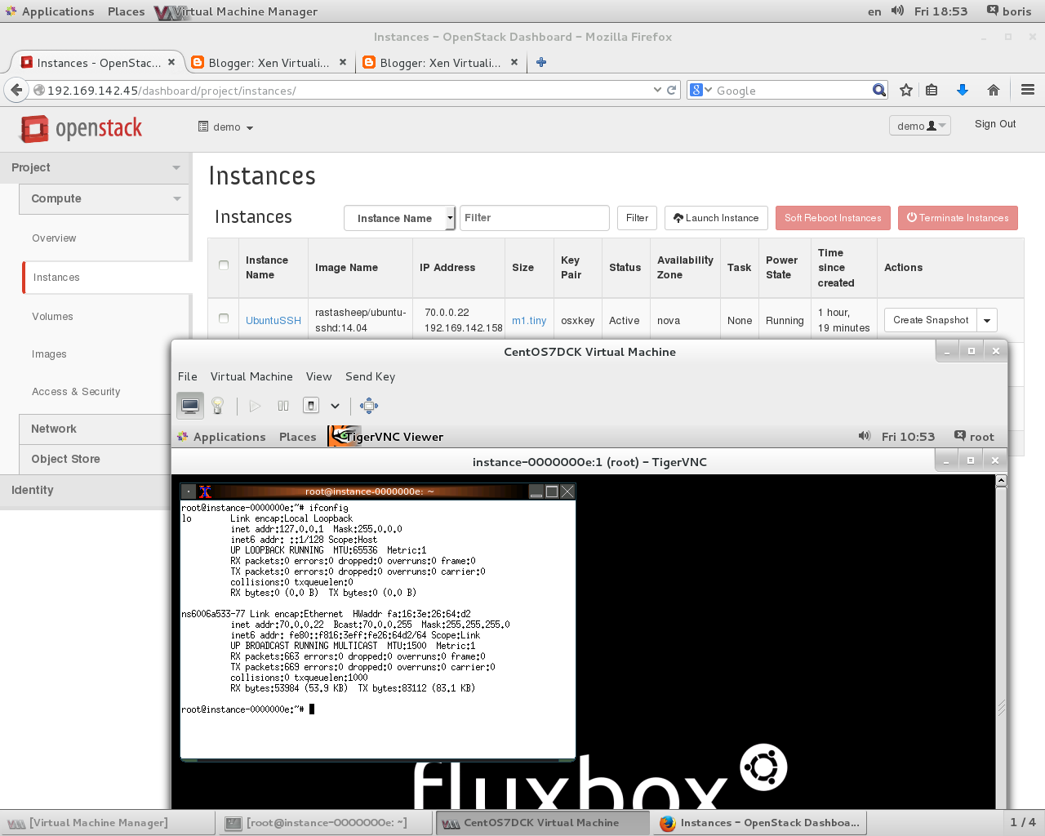The image size is (1045, 836).
Task: Open Firefox hamburger menu
Action: point(1028,90)
